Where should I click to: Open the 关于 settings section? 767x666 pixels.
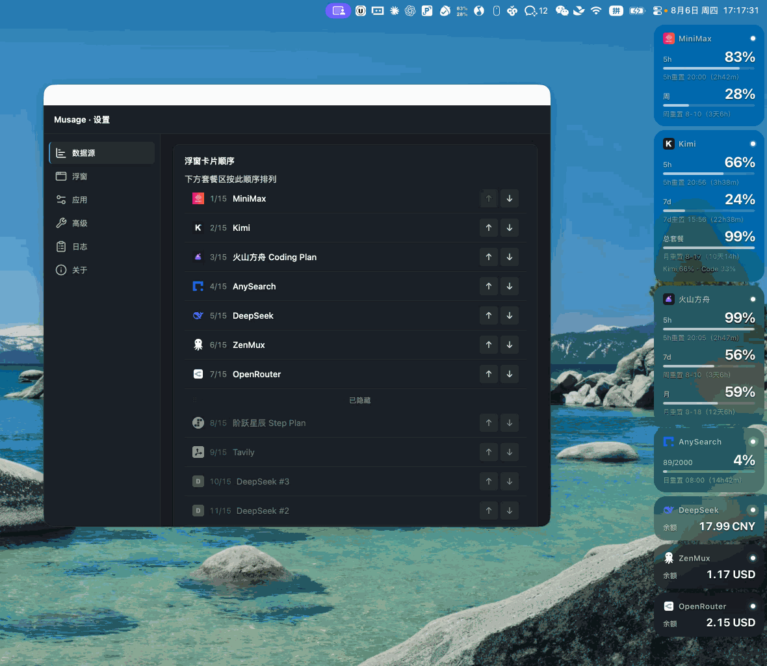coord(102,270)
